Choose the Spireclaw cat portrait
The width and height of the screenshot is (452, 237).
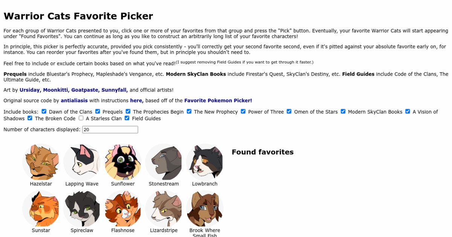[82, 209]
